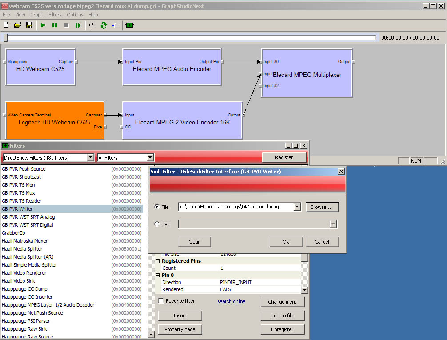Click the Locate file button

tap(283, 316)
